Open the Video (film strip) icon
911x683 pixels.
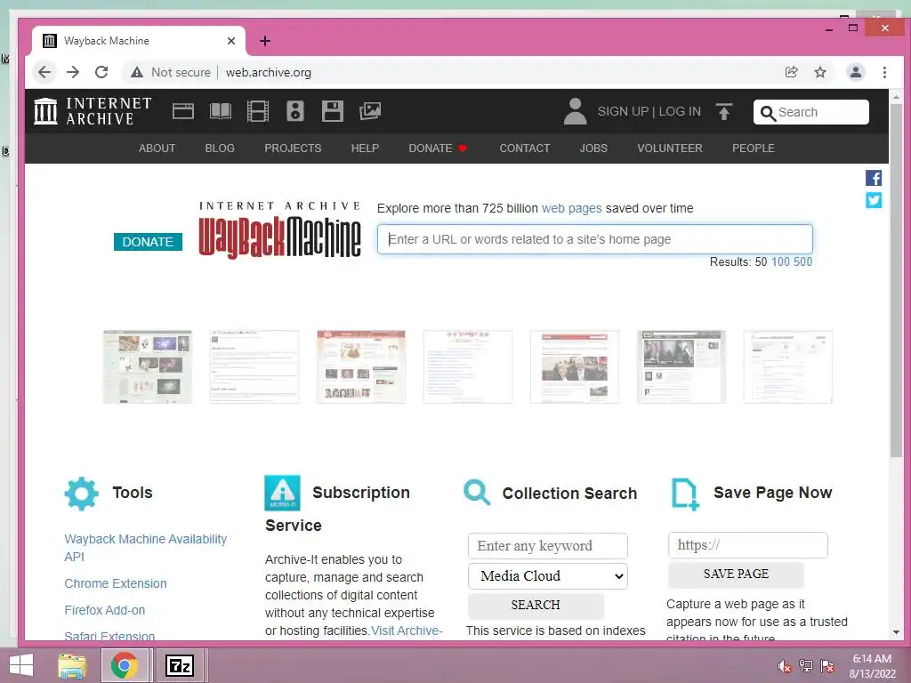point(257,111)
